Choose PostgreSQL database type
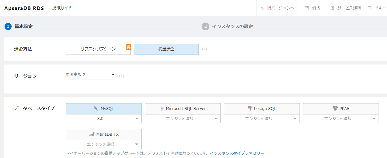This screenshot has height=158, width=387. pos(262,109)
